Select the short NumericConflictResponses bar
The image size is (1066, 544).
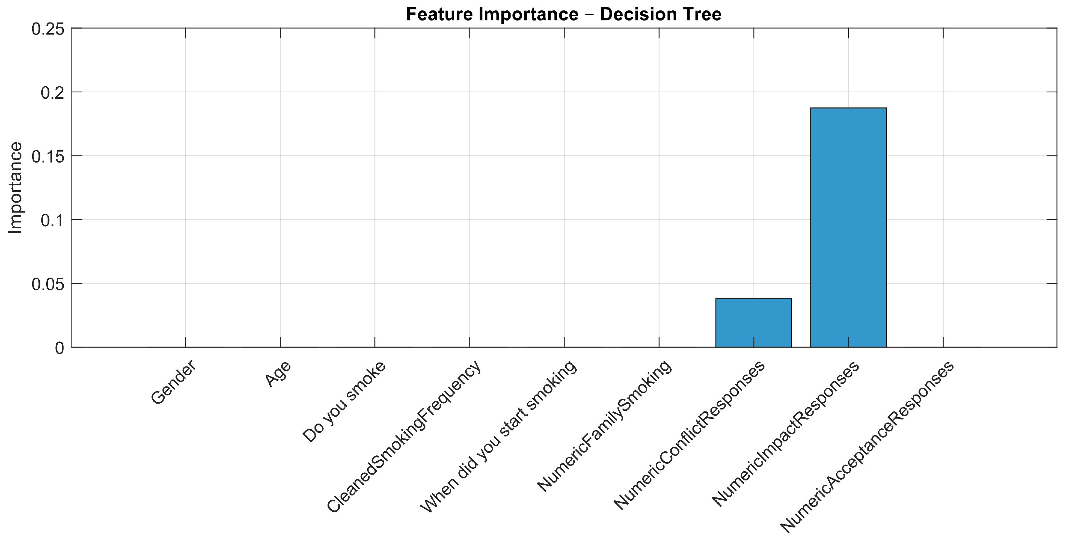click(x=753, y=322)
